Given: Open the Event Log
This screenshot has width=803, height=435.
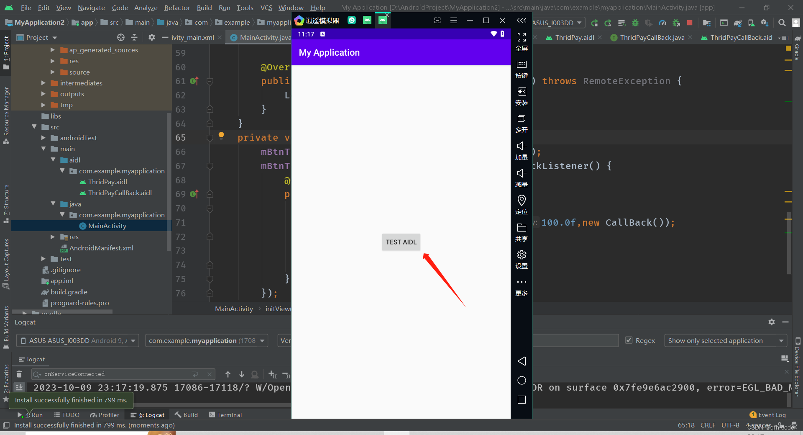Looking at the screenshot, I should coord(768,415).
